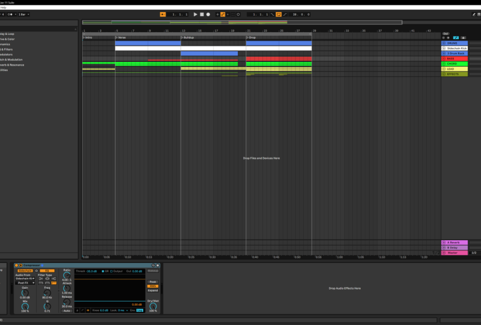This screenshot has height=325, width=481.
Task: Select the bell peak filter type icon
Action: coord(47,279)
